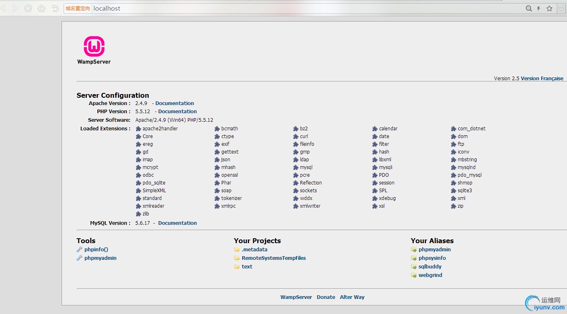567x314 pixels.
Task: Click the puzzle icon next to bz2
Action: tap(296, 129)
